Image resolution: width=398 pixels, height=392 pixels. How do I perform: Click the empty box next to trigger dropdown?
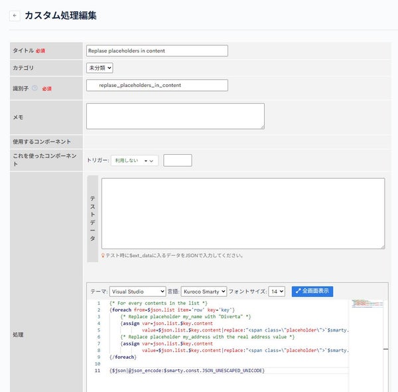coord(177,160)
